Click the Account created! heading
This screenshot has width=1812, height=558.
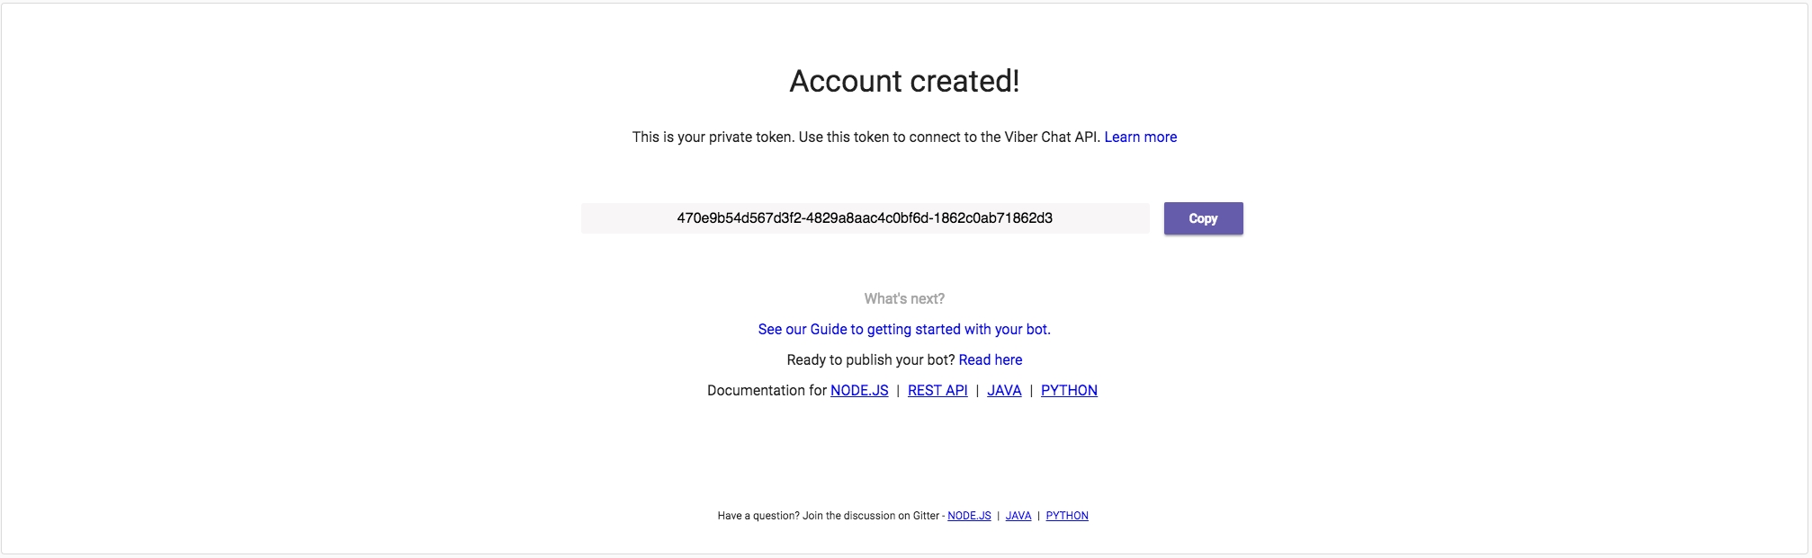904,82
